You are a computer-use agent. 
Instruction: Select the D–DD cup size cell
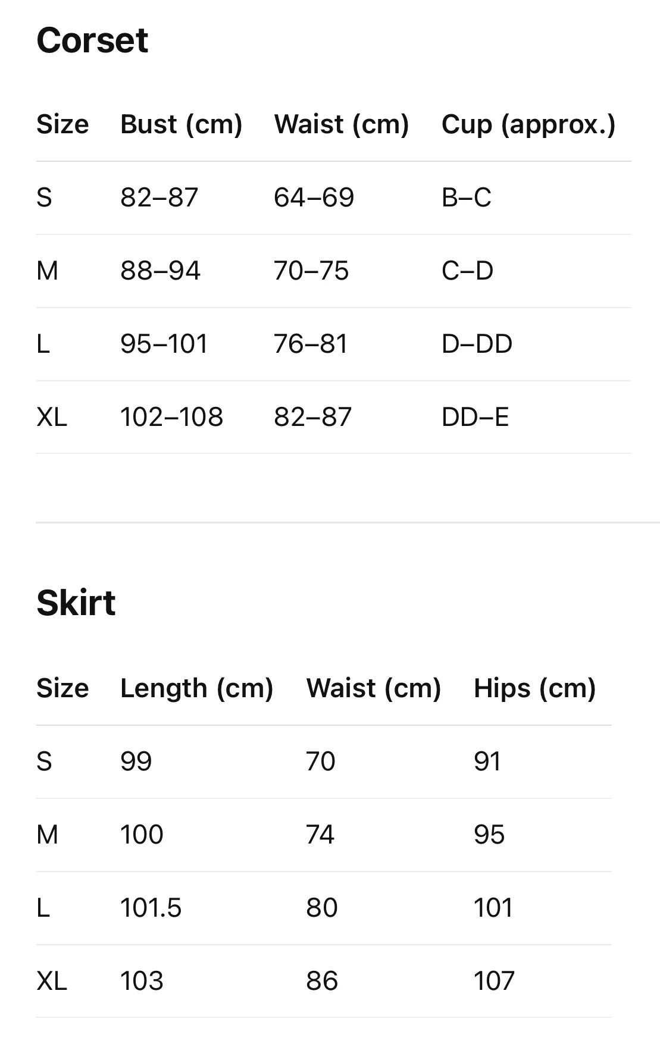tap(477, 344)
